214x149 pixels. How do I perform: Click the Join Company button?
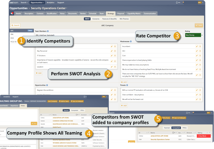[x=52, y=101]
